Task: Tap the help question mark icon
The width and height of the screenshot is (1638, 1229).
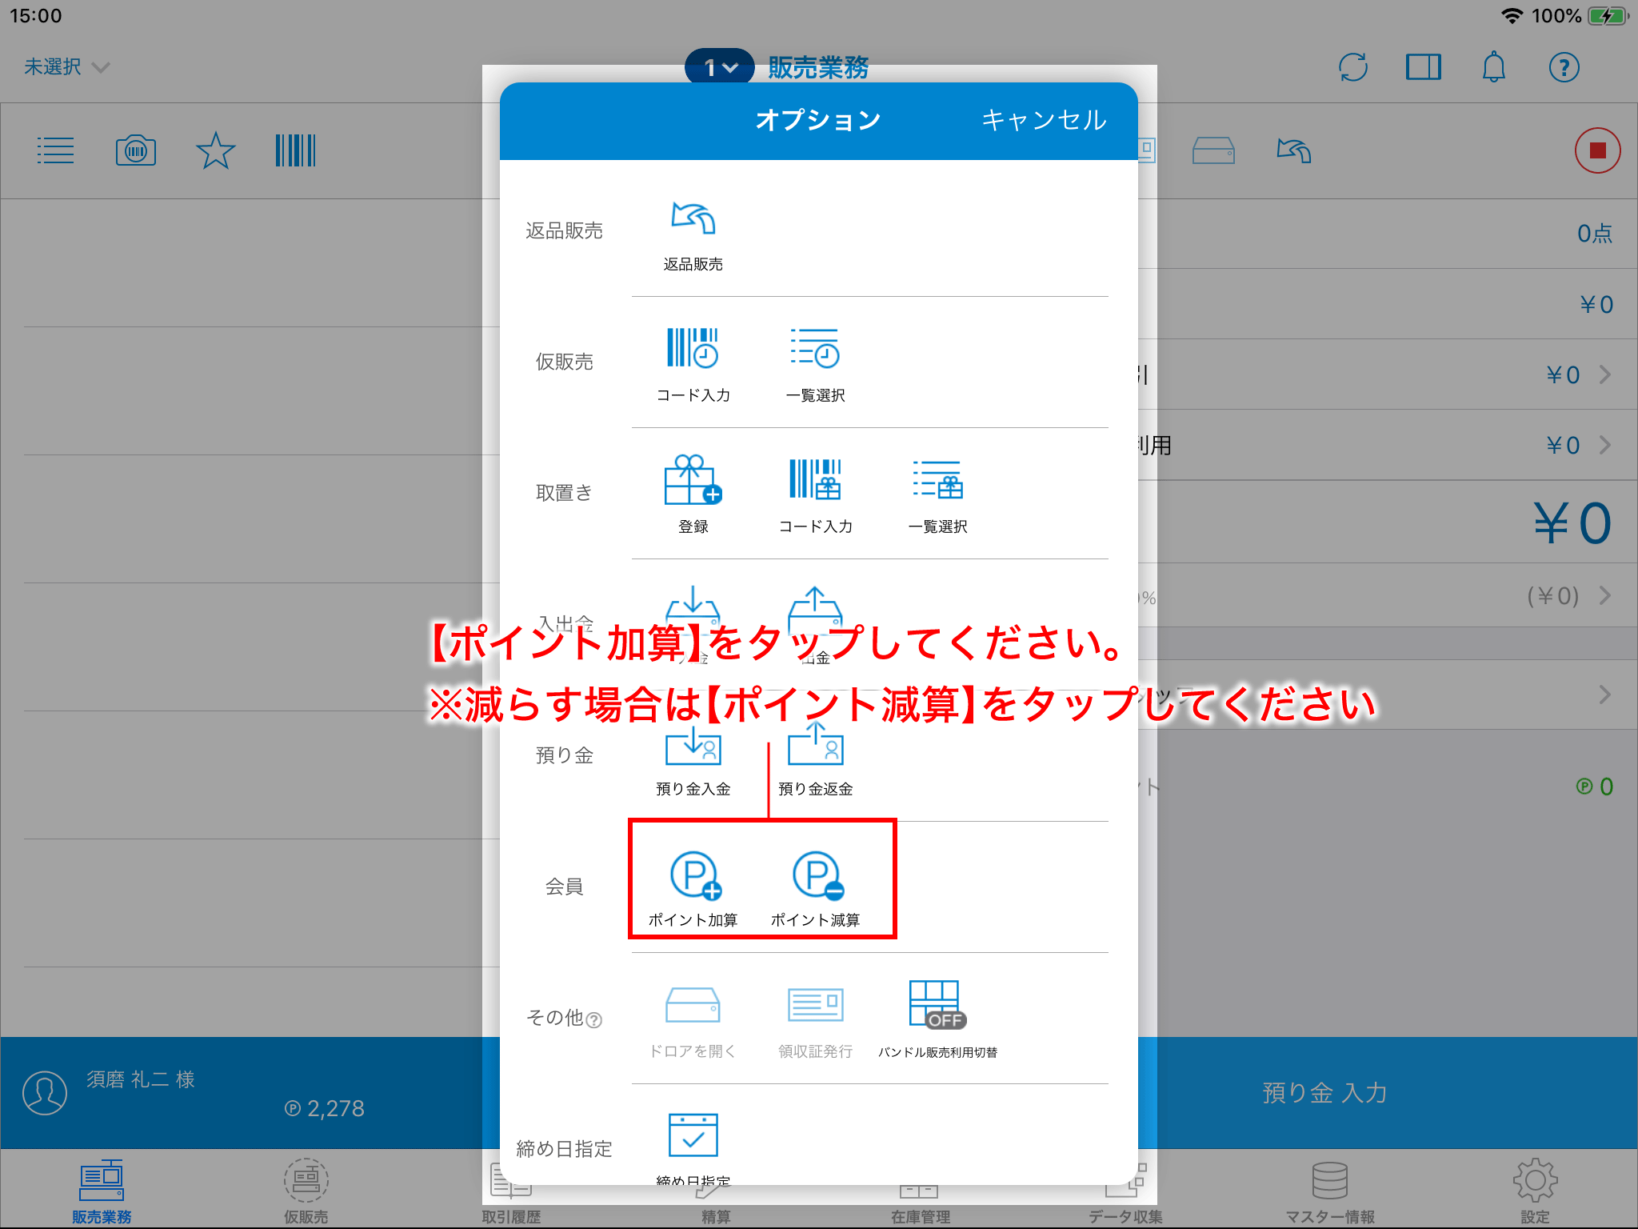Action: tap(1564, 67)
